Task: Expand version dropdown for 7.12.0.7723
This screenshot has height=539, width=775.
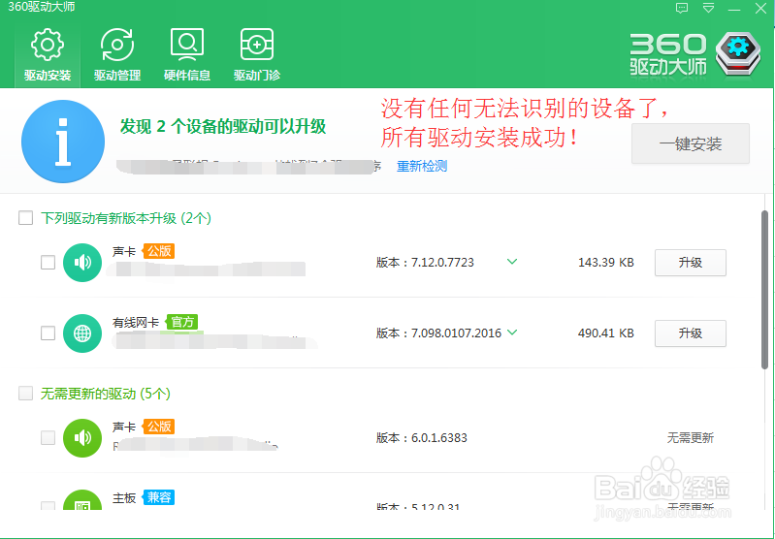Action: 512,262
